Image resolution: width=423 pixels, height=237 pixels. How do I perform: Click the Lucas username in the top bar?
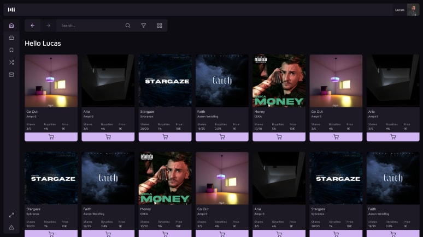[x=399, y=10]
